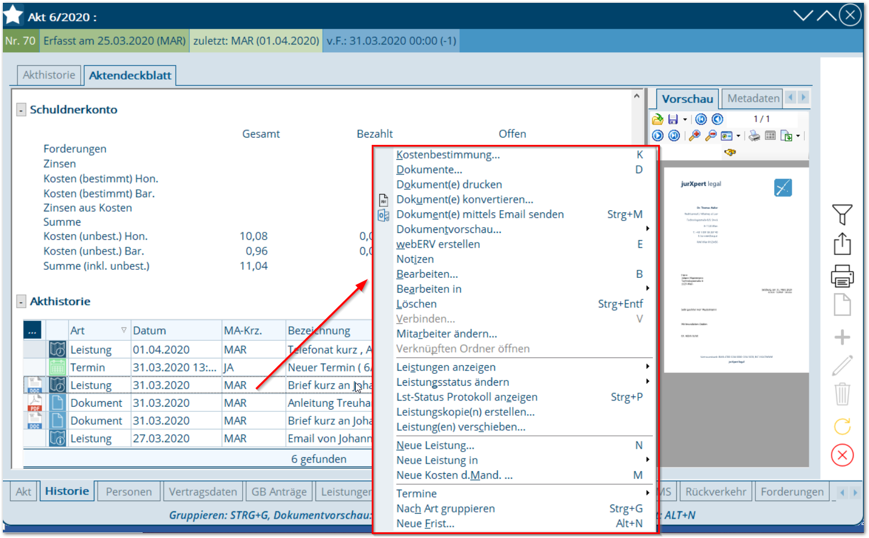The image size is (869, 538).
Task: Show the thumbnail grid in preview
Action: pyautogui.click(x=770, y=136)
